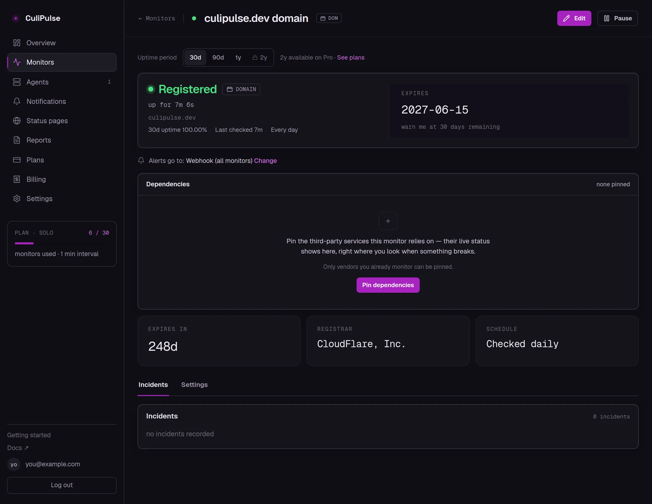652x504 pixels.
Task: Click the you@example.com account email
Action: (x=53, y=464)
